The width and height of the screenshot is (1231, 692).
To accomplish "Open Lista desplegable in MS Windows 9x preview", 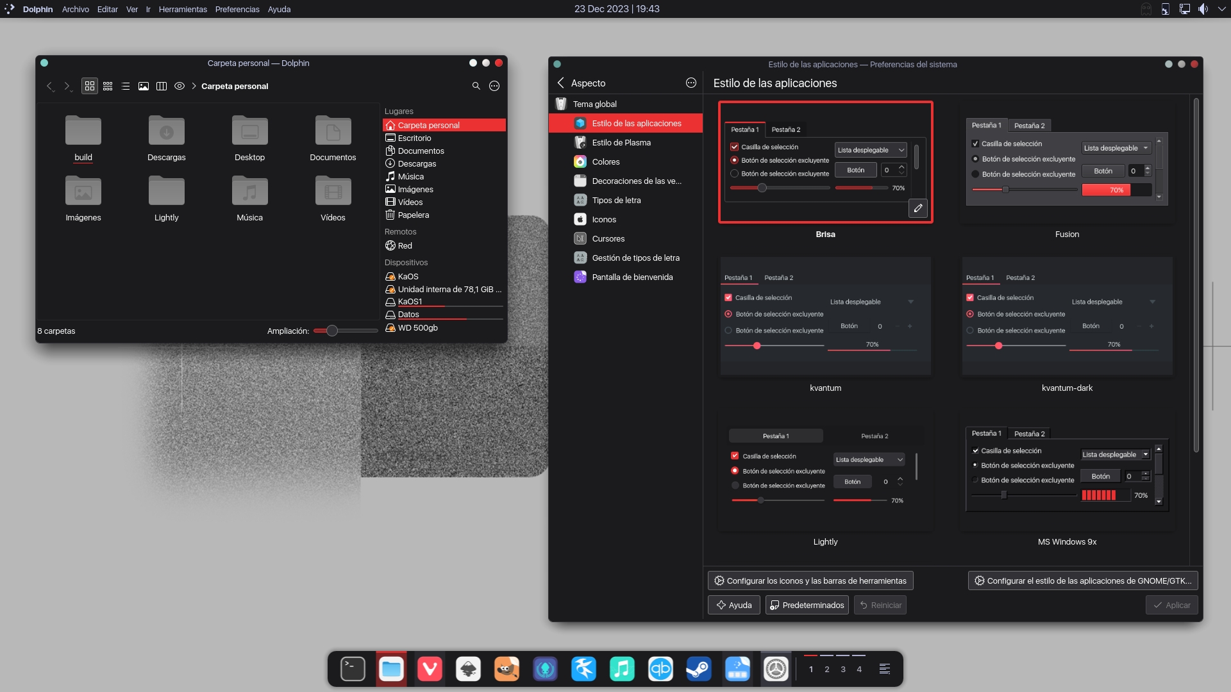I will point(1116,455).
